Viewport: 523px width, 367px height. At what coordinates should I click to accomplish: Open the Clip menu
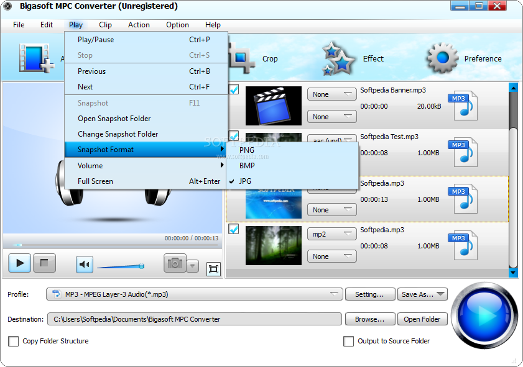[x=105, y=25]
